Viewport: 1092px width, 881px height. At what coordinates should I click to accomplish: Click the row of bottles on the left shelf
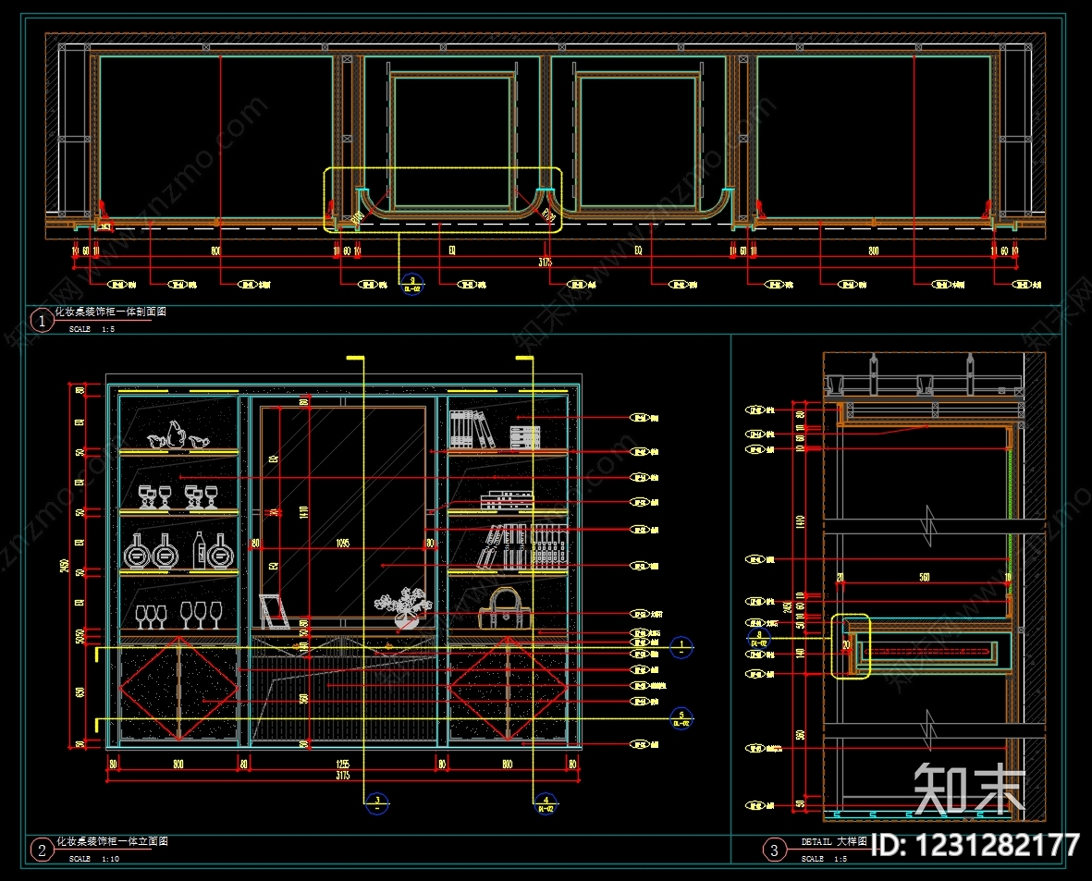(x=179, y=551)
